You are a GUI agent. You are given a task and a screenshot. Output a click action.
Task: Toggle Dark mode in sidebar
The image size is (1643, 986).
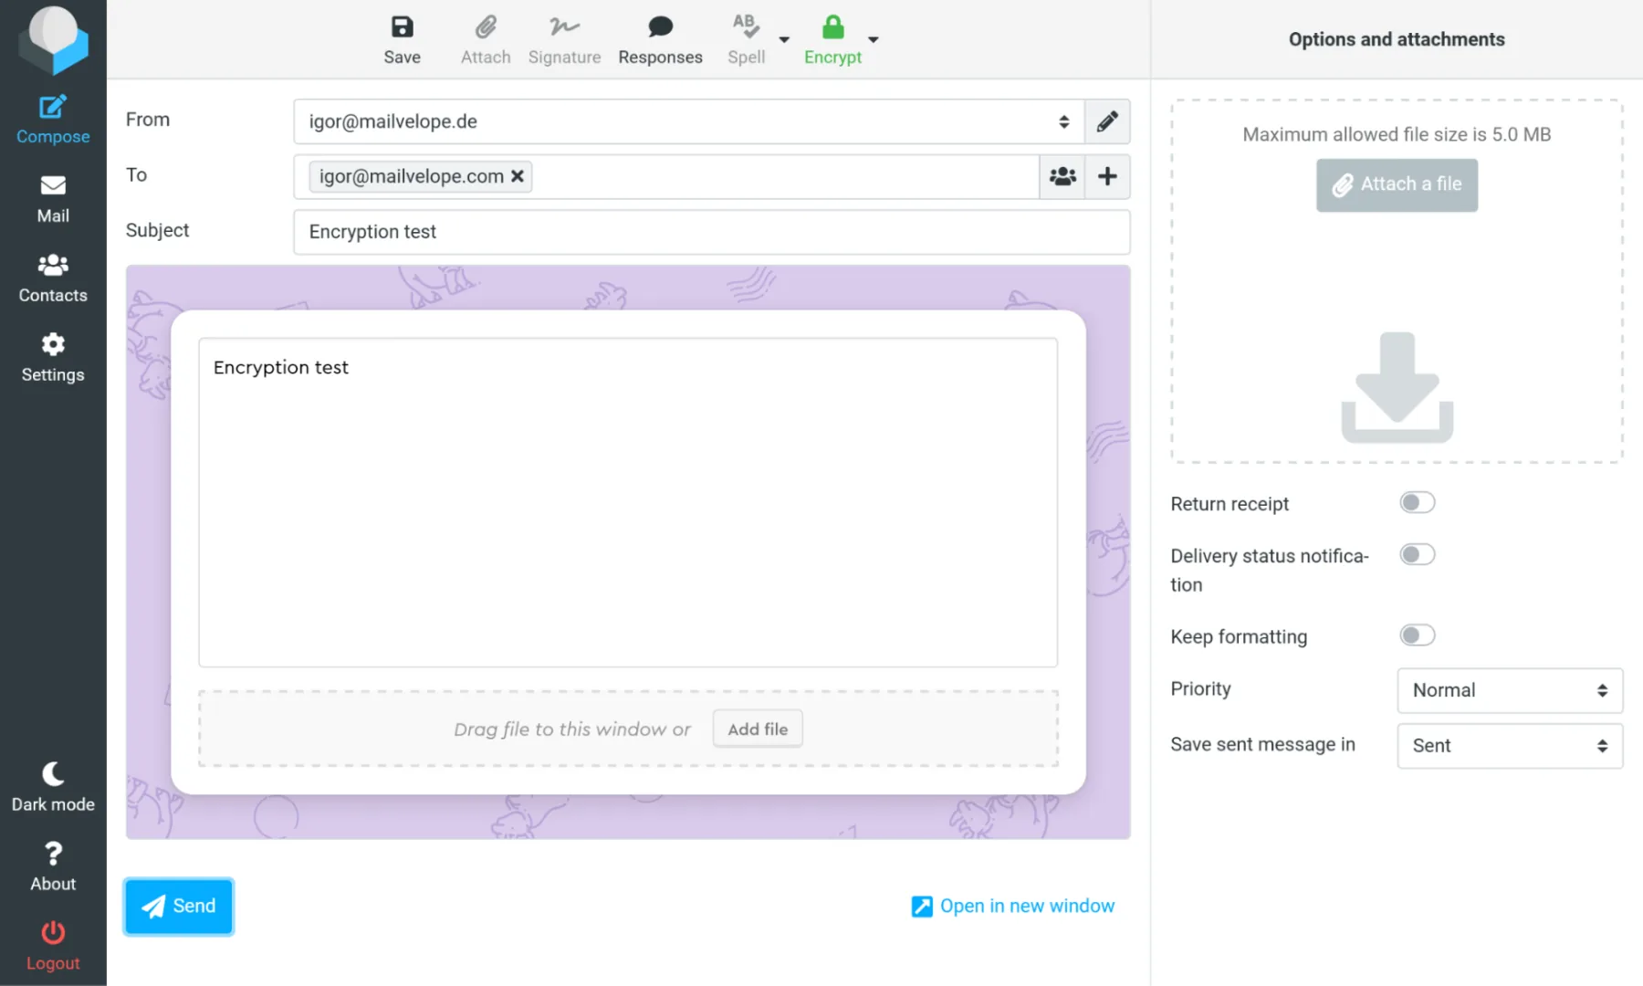52,785
